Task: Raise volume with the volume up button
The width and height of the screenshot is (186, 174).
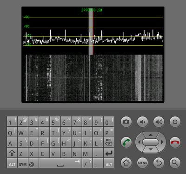Action: pyautogui.click(x=159, y=122)
